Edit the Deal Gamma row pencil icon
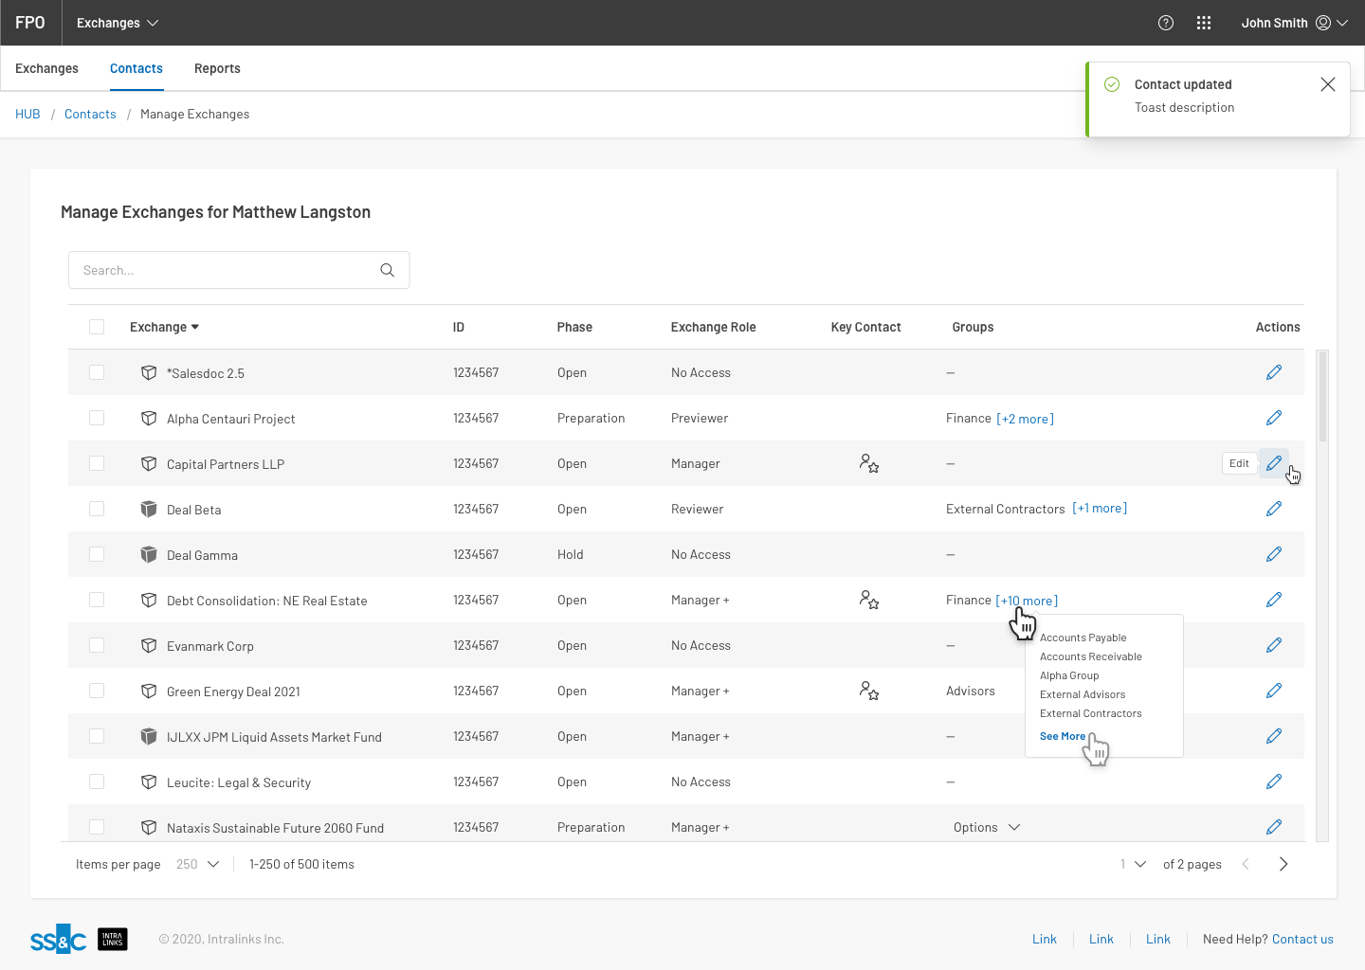The width and height of the screenshot is (1365, 970). click(x=1274, y=554)
